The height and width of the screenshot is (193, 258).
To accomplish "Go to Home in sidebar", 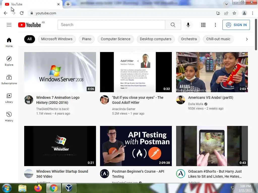I will pos(9,42).
